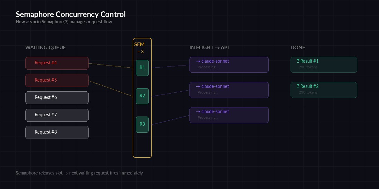Toggle the Request #6 queue entry
379x189 pixels.
pyautogui.click(x=57, y=98)
